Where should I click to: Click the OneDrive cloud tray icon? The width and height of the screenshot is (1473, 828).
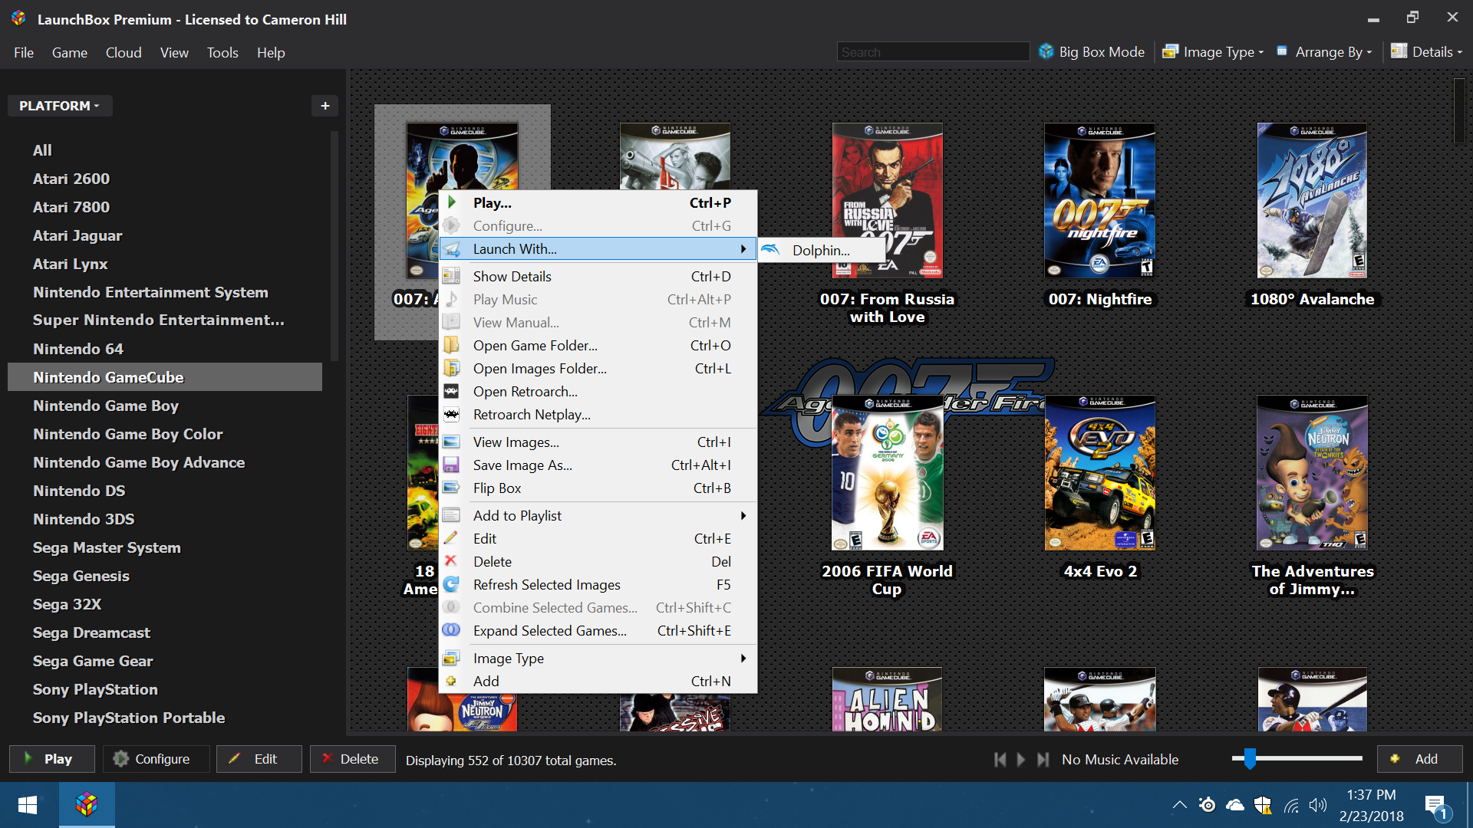1235,805
